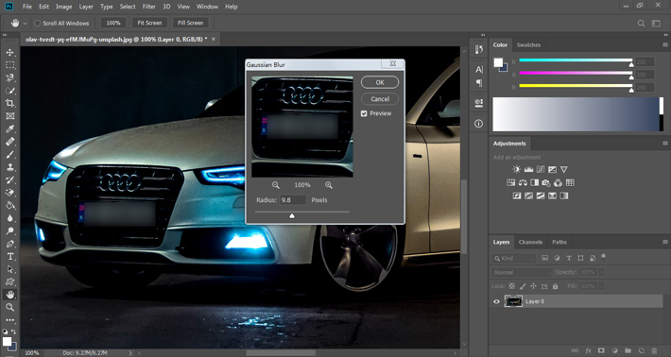This screenshot has width=671, height=357.
Task: Click the Fit Screen button
Action: (149, 23)
